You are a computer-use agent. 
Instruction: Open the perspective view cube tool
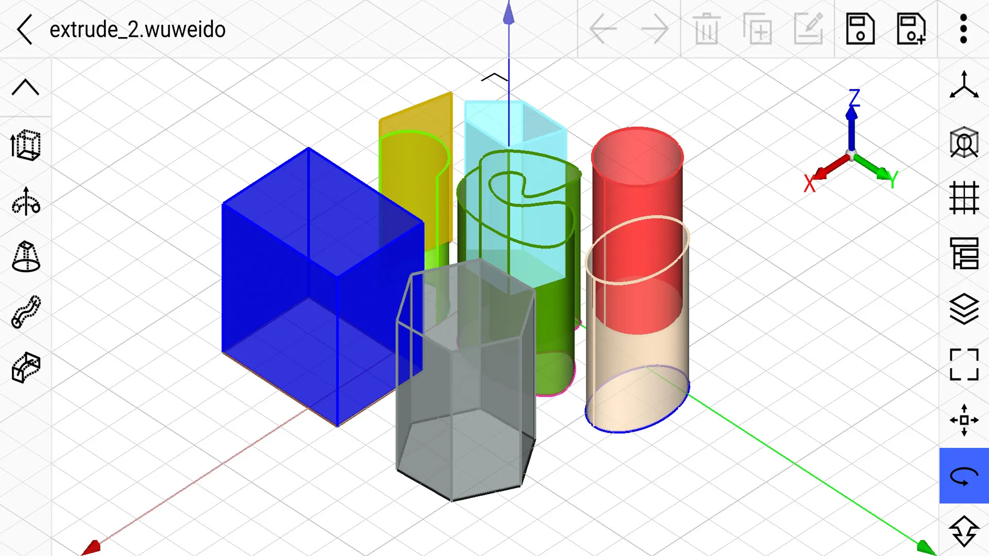[x=965, y=145]
